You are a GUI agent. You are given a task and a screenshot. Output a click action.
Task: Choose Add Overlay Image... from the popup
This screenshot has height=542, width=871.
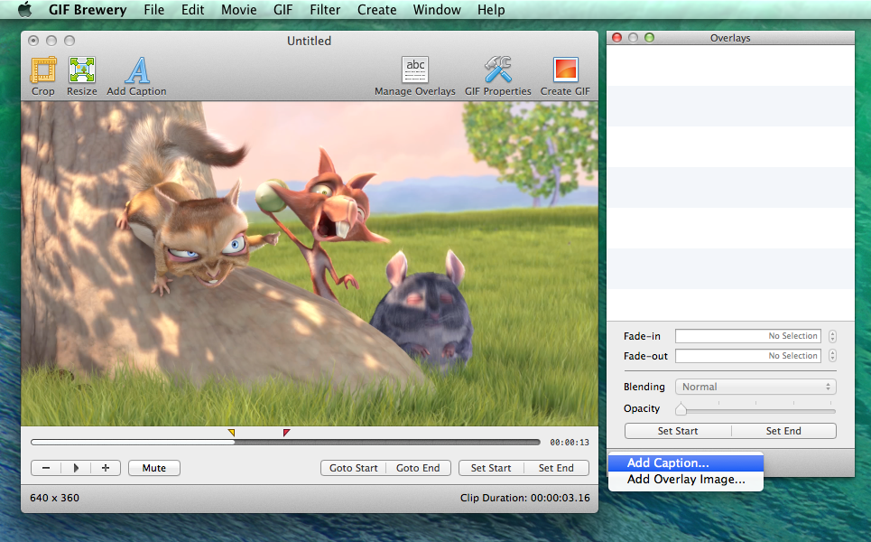[x=685, y=479]
